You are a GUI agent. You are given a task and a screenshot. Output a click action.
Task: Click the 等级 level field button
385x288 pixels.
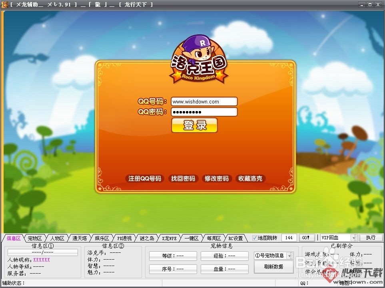[x=172, y=255]
